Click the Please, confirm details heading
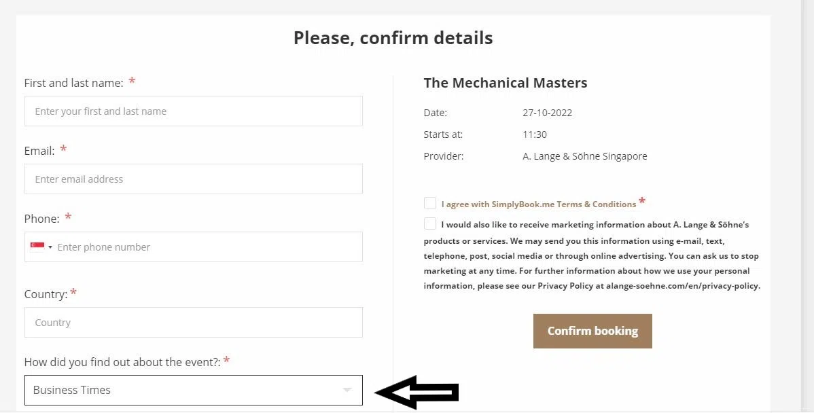This screenshot has height=415, width=814. [x=393, y=37]
